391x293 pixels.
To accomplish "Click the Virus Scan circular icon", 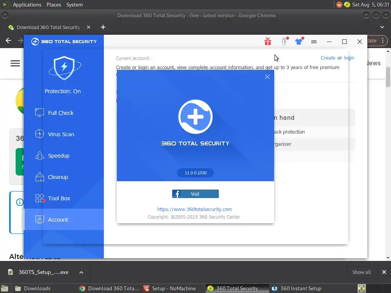I will [39, 134].
